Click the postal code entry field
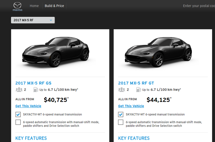The height and width of the screenshot is (142, 215). click(199, 6)
